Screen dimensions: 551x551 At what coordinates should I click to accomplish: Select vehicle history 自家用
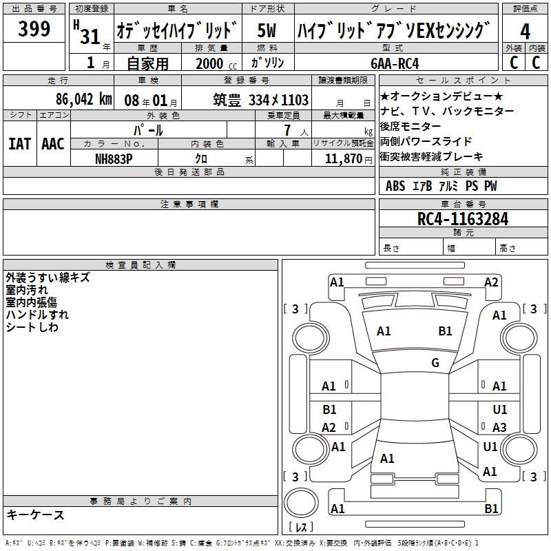pos(147,63)
